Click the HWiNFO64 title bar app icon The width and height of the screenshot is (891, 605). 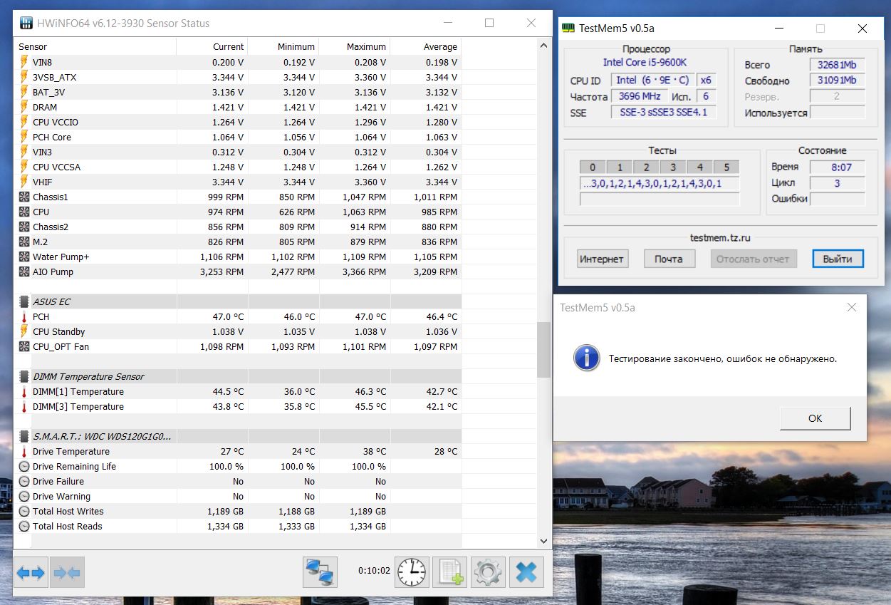26,23
